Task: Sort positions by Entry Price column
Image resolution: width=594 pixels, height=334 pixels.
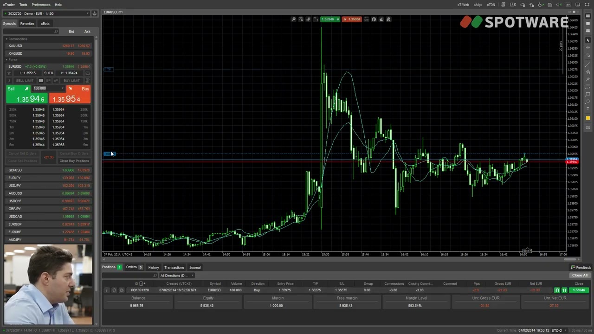Action: click(285, 284)
